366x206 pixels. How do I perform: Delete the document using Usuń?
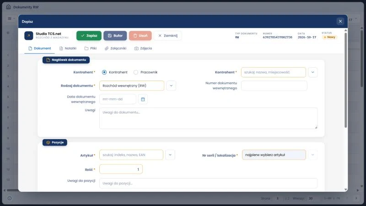pyautogui.click(x=140, y=36)
